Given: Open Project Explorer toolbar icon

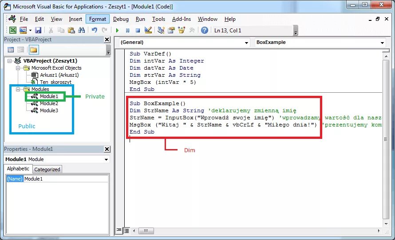Looking at the screenshot, I should click(x=161, y=30).
